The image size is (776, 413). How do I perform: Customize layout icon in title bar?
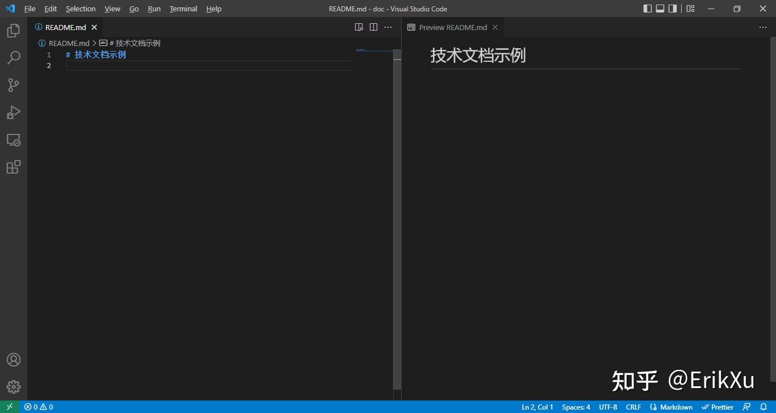(x=691, y=9)
